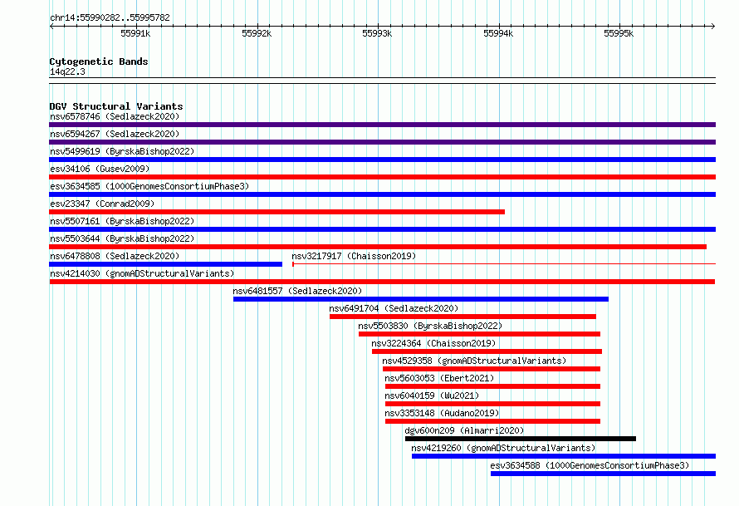The image size is (739, 506).
Task: Click the chr14:55990282..55995782 coordinates text
Action: pyautogui.click(x=110, y=18)
